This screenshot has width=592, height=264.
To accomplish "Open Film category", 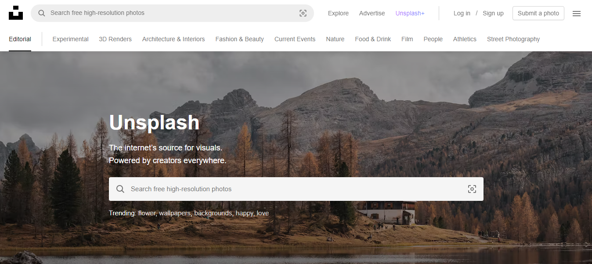I will [x=407, y=39].
